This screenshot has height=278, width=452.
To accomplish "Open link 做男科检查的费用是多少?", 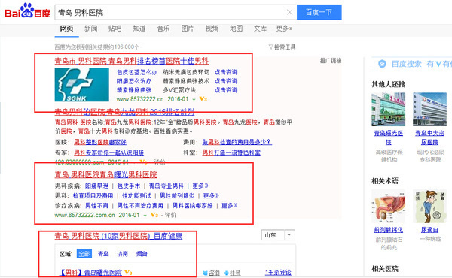I will [237, 142].
